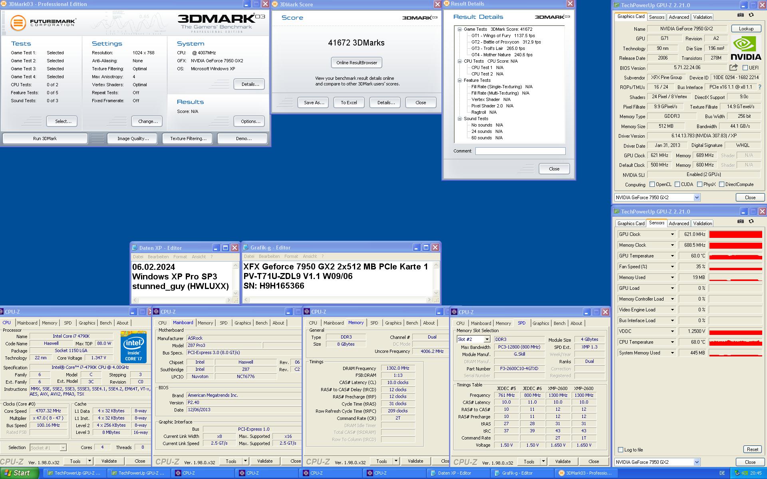The height and width of the screenshot is (479, 767).
Task: Enable Log to file checkbox
Action: tap(620, 450)
